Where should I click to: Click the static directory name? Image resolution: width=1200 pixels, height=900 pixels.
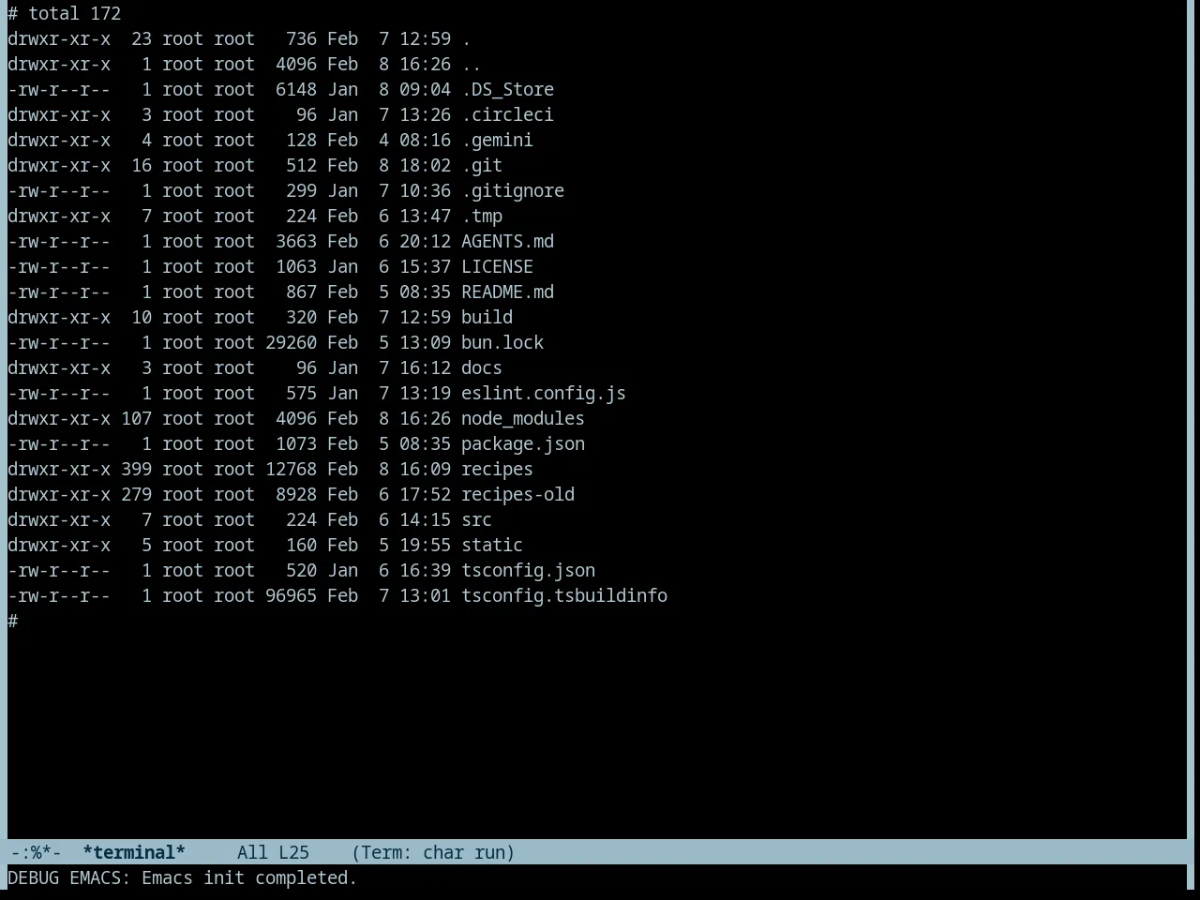(492, 546)
